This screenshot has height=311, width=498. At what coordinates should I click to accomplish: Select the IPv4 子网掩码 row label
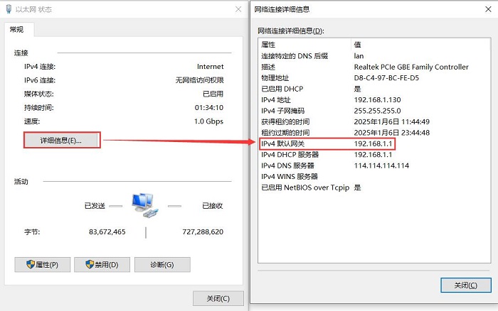283,111
